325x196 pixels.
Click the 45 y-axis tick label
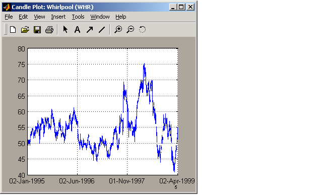pos(21,159)
